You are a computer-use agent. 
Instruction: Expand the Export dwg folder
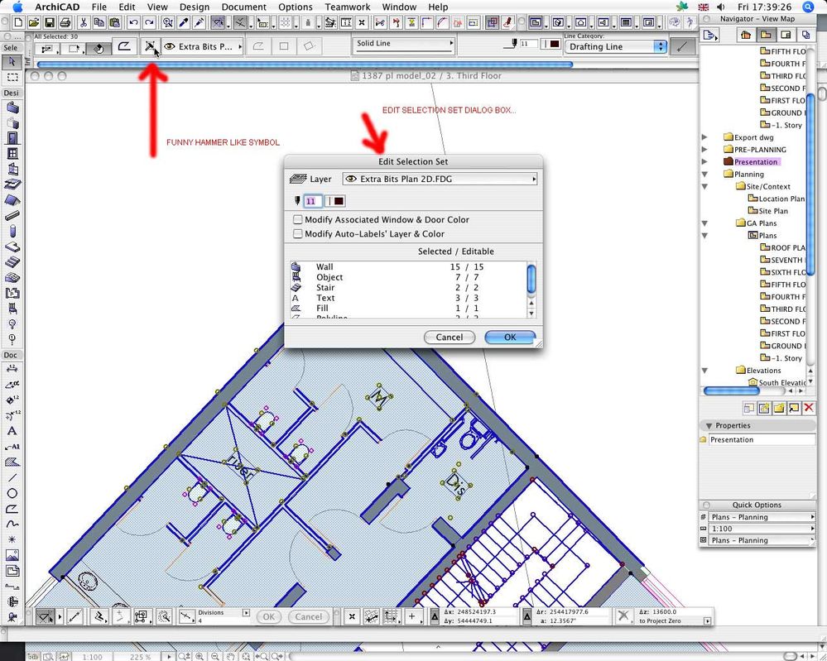704,137
